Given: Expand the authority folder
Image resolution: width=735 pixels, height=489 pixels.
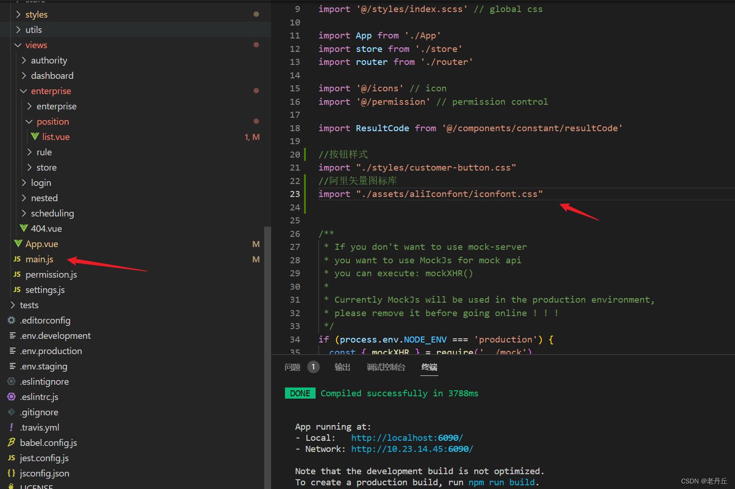Looking at the screenshot, I should click(24, 60).
